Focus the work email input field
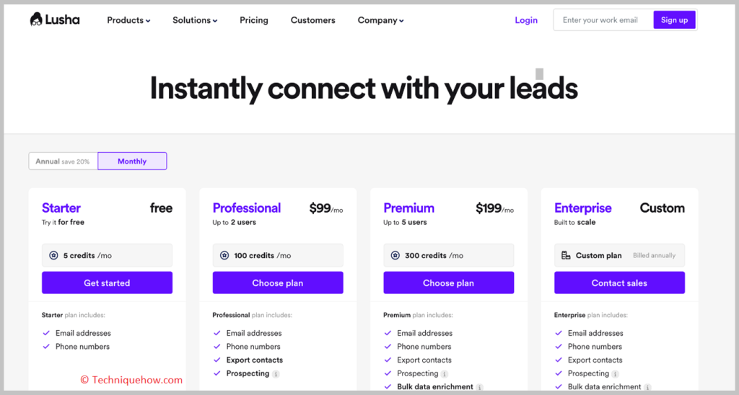 [x=604, y=19]
